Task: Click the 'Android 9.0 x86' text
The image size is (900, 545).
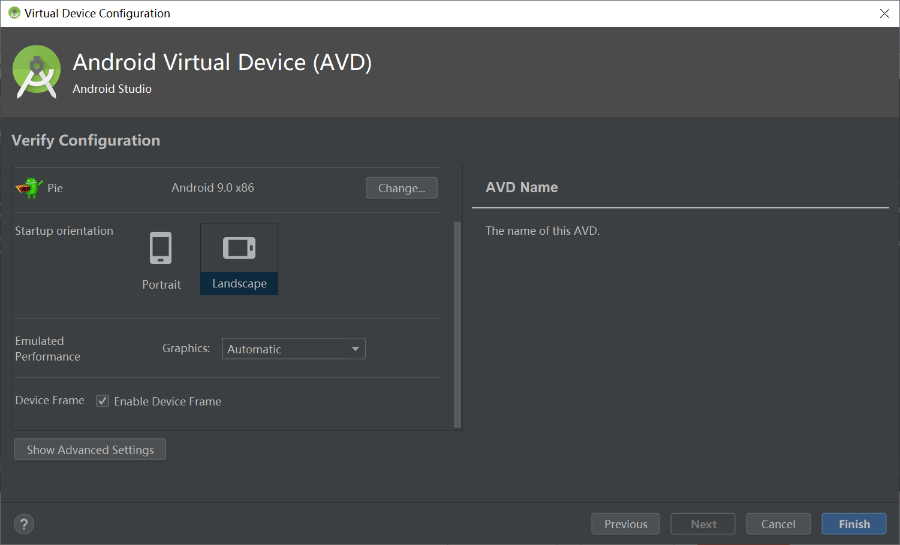Action: click(x=213, y=187)
